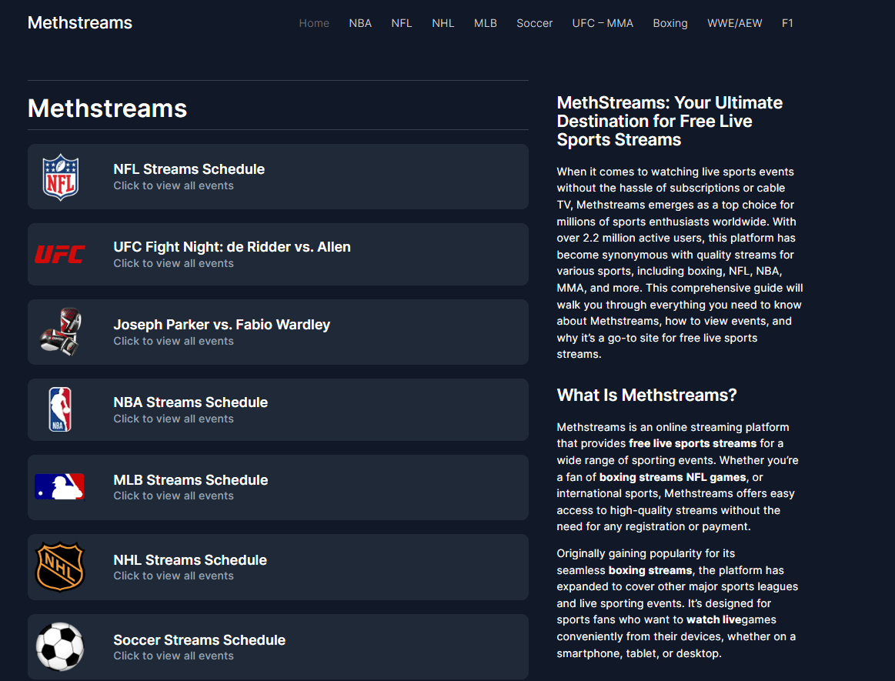The height and width of the screenshot is (681, 895).
Task: Click the NBA logo icon
Action: (60, 409)
